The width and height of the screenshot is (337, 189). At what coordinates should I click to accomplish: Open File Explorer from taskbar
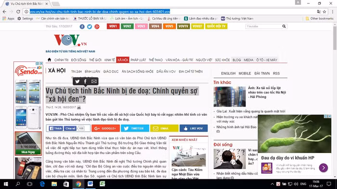coord(54,184)
